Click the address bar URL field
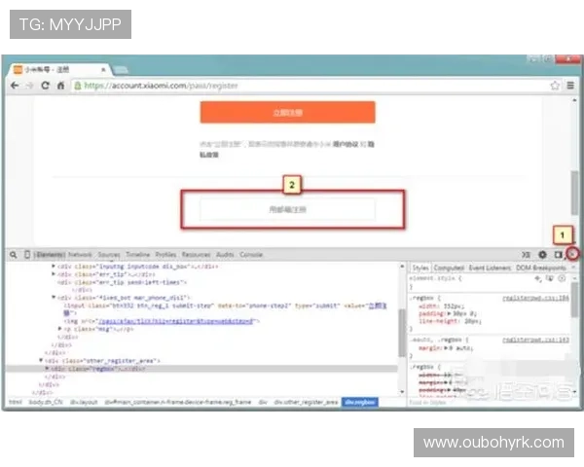This screenshot has width=584, height=467. tap(292, 86)
